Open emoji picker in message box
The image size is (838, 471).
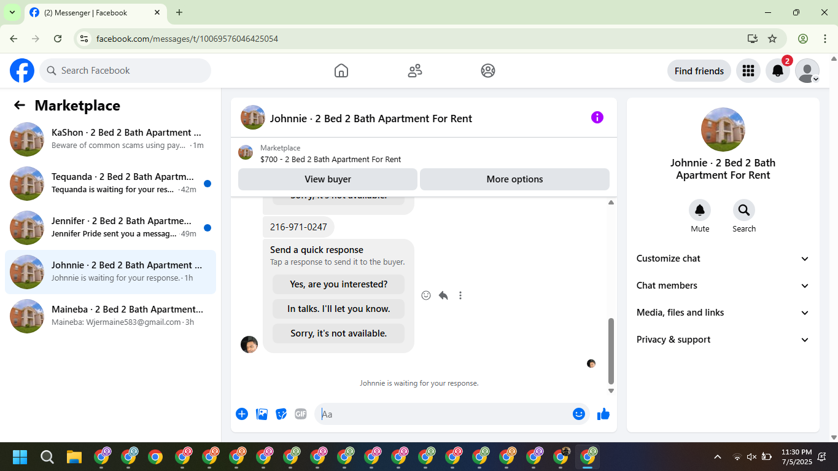click(x=579, y=414)
